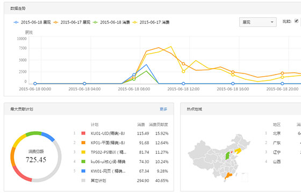Screen dimensions: 301x193
Task: Click blue data point at 2015-06-18 12:00
Action: point(183,84)
